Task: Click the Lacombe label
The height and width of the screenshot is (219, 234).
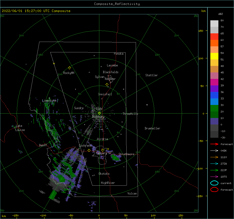Action: click(112, 65)
